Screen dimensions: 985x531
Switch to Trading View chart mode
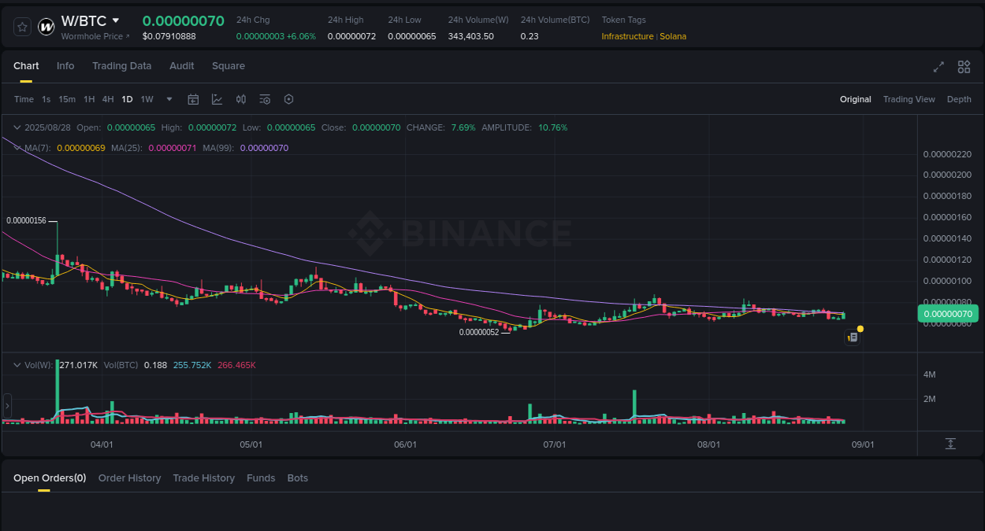pyautogui.click(x=909, y=99)
